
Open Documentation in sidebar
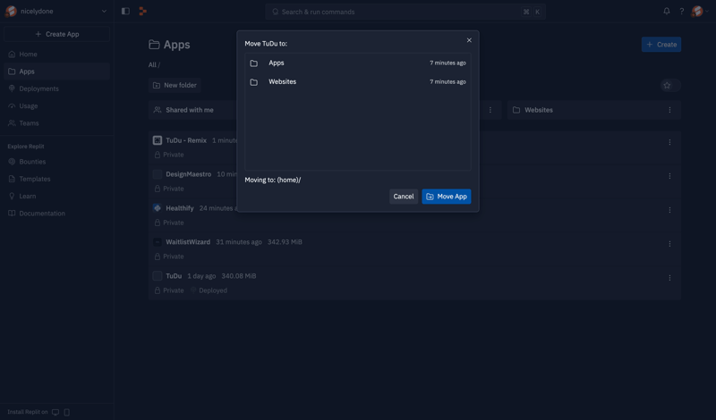56,214
